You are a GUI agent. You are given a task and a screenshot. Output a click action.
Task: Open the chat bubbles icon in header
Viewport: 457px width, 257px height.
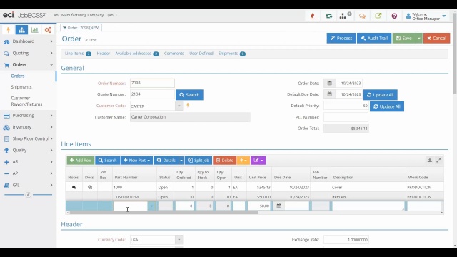click(x=362, y=16)
